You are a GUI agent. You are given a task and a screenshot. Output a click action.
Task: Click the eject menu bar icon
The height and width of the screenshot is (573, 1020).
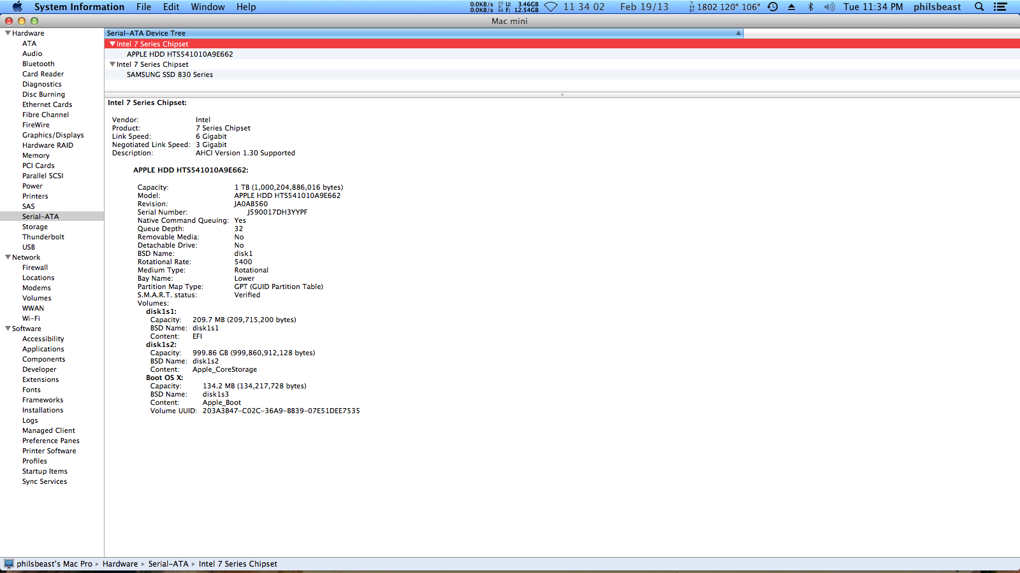click(791, 6)
